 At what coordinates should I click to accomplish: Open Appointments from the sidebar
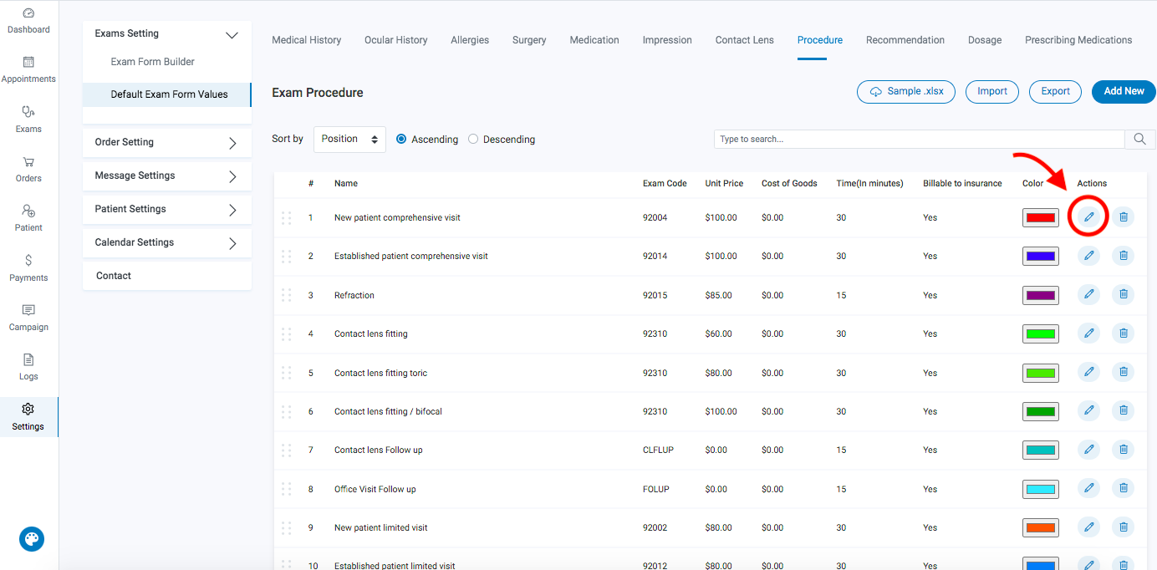click(28, 69)
